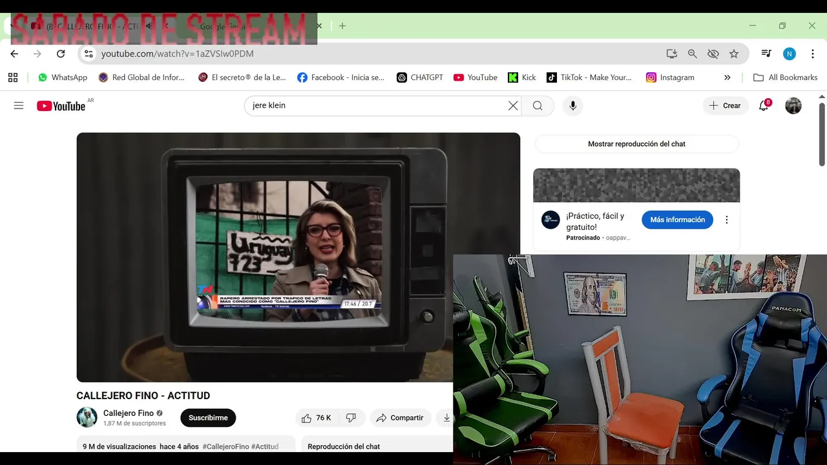Go back with the browser back arrow
The width and height of the screenshot is (827, 465).
[14, 54]
